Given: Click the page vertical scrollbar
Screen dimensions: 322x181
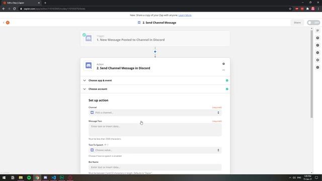Looking at the screenshot, I should [x=311, y=74].
